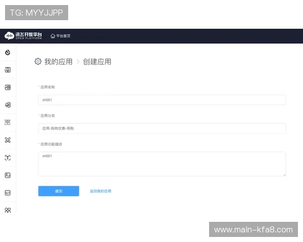Image resolution: width=303 pixels, height=242 pixels.
Task: Go to 平台首页 in the top bar
Action: click(61, 36)
